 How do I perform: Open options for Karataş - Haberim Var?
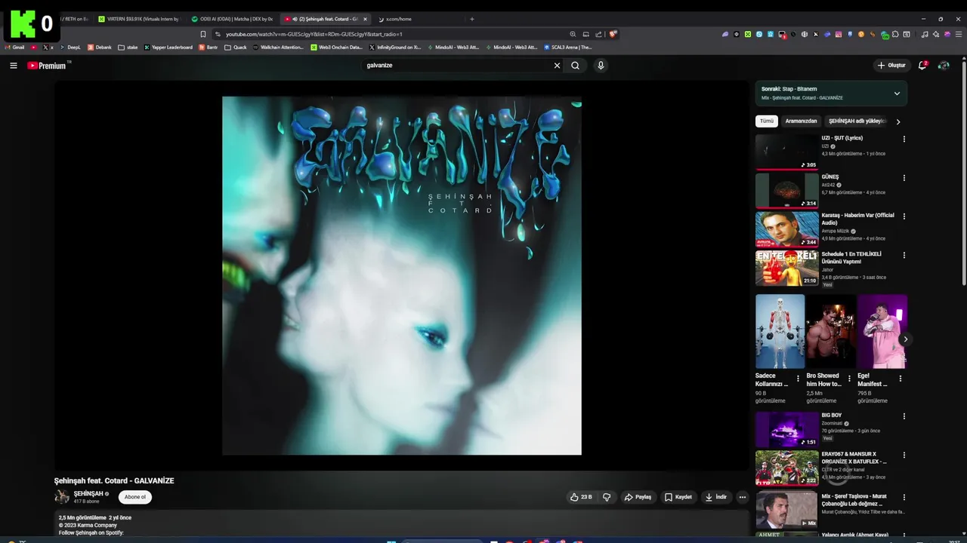904,216
